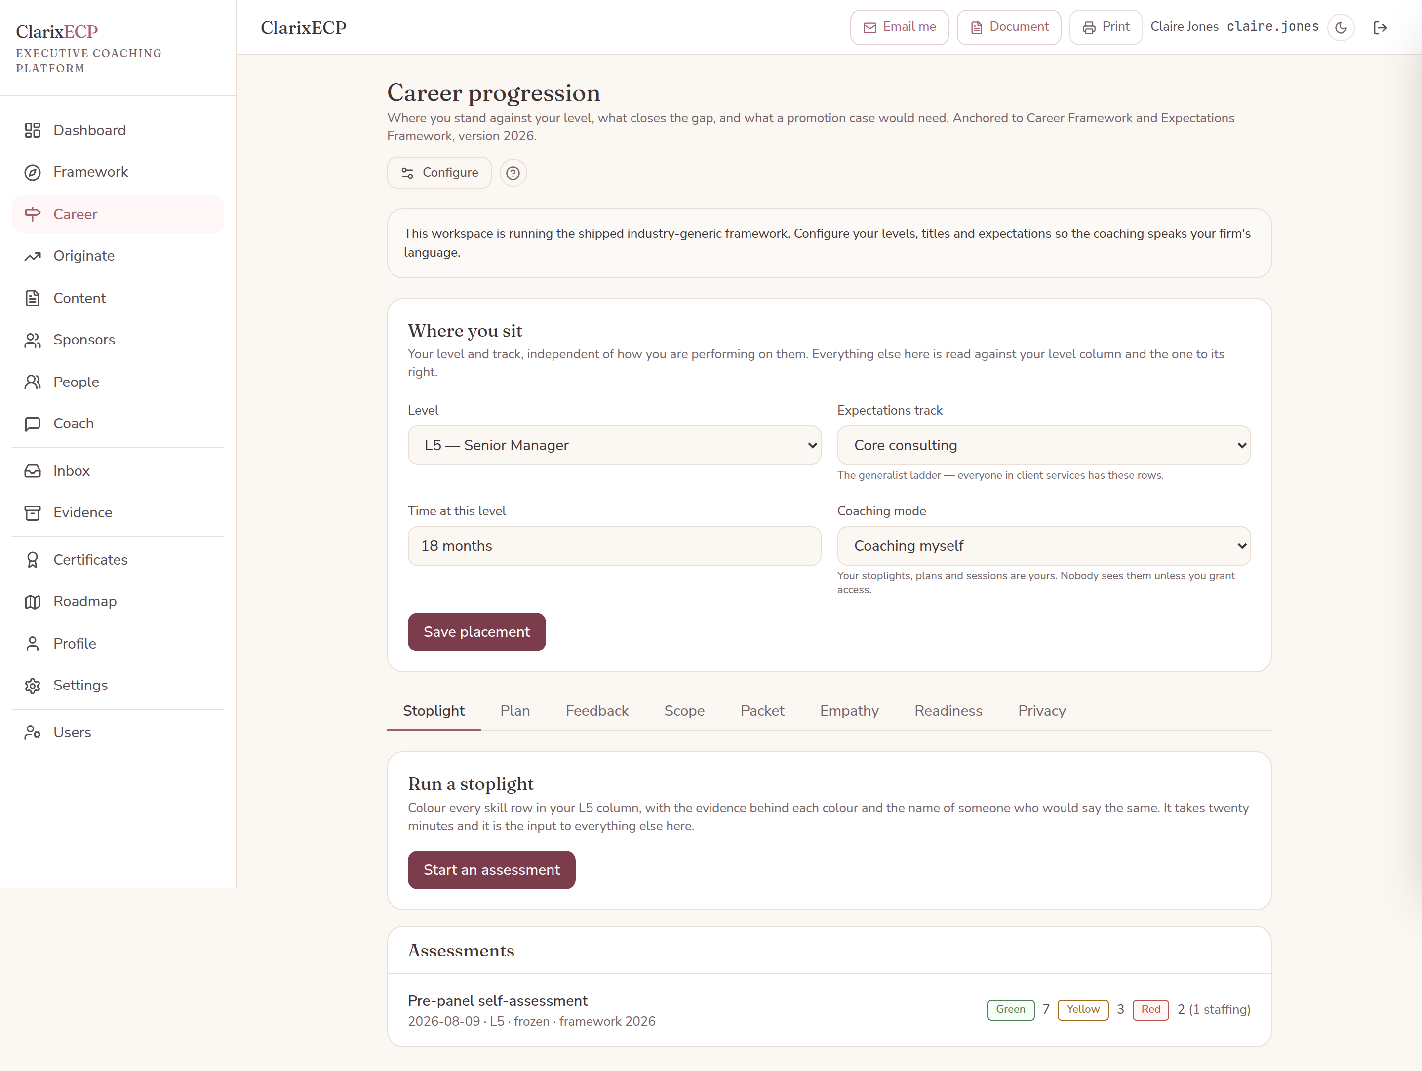Viewport: 1422px width, 1071px height.
Task: Open the Coaching mode dropdown
Action: (1044, 546)
